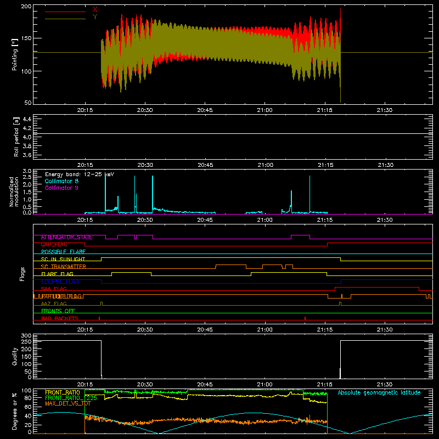This screenshot has height=439, width=439.
Task: Select the 'Quality' axis title
Action: pos(15,357)
